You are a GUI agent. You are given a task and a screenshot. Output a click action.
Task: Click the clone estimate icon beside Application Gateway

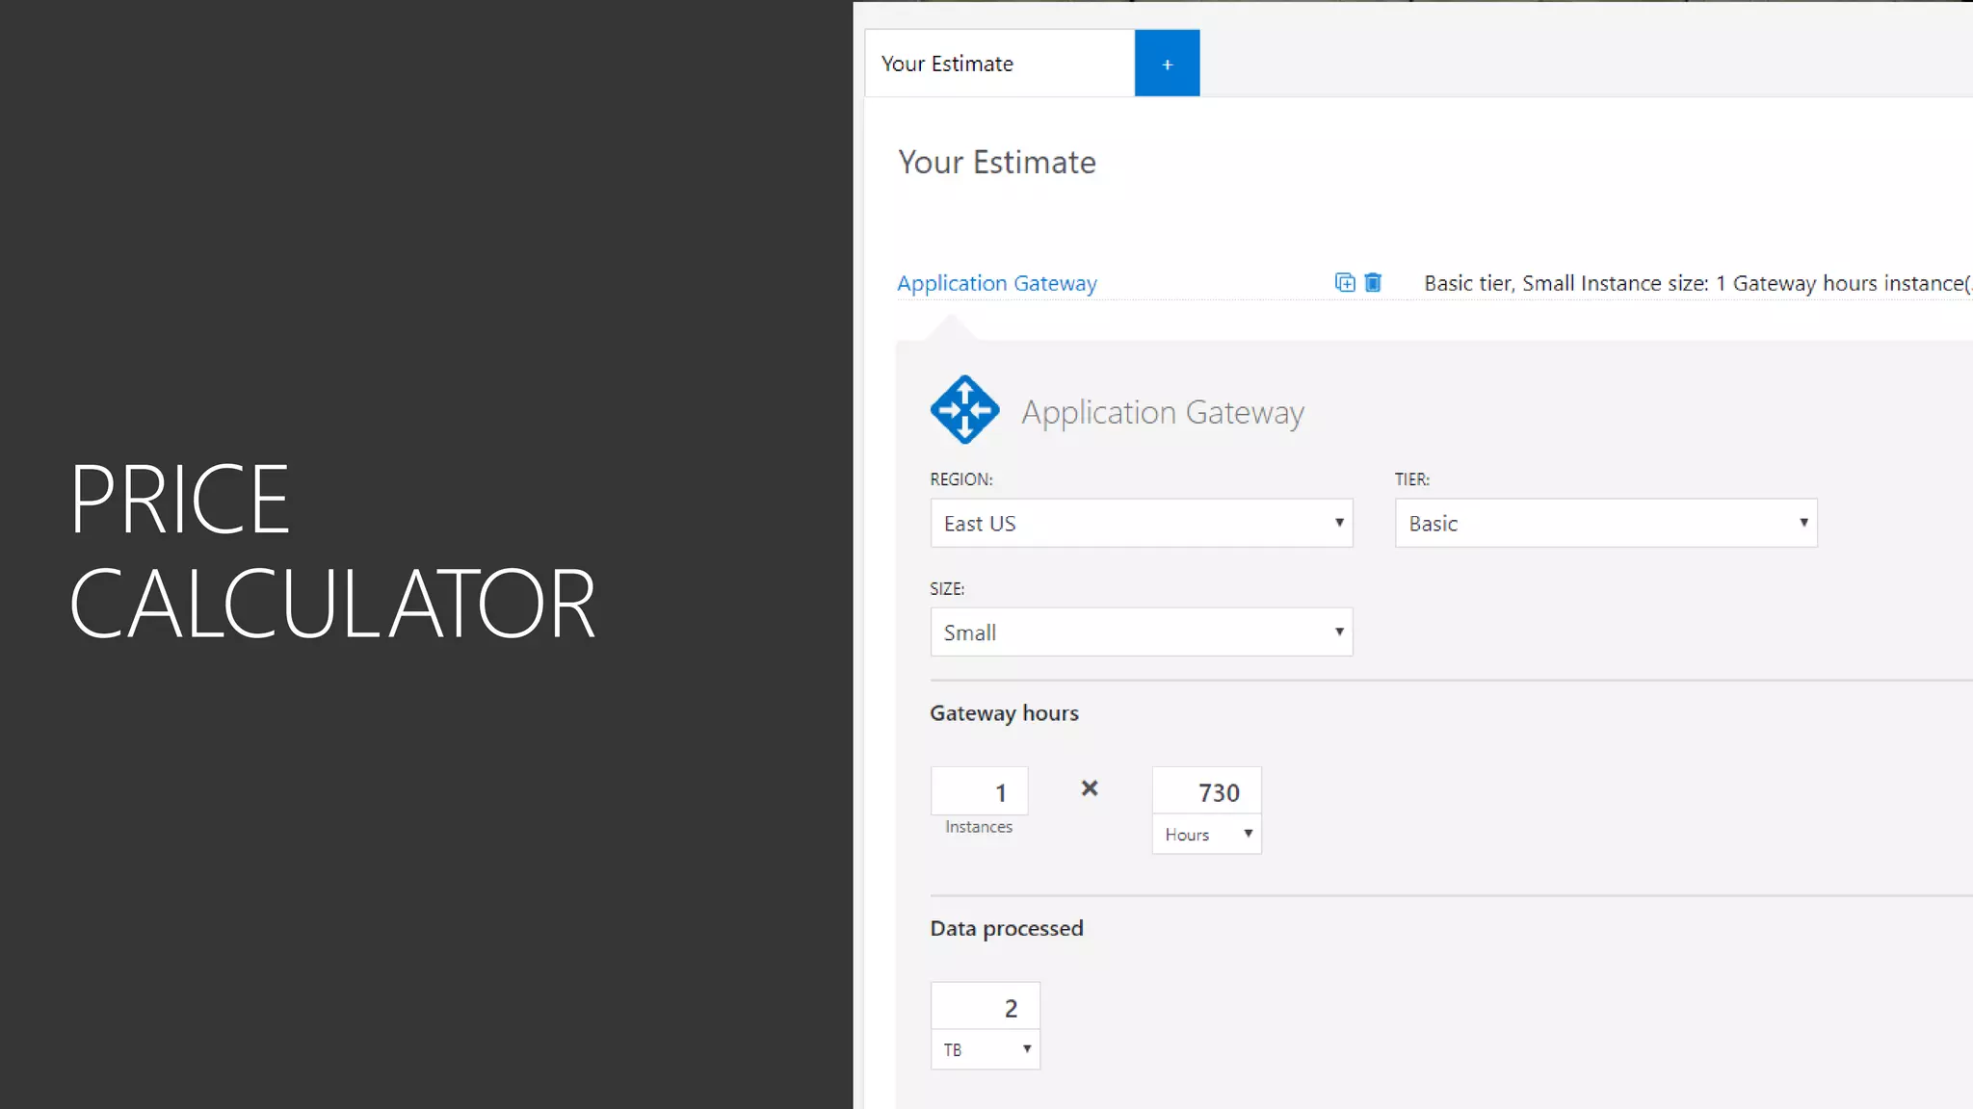pyautogui.click(x=1345, y=282)
